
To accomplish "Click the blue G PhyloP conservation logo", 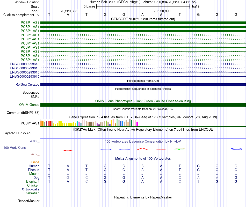I will (x=236, y=149).
